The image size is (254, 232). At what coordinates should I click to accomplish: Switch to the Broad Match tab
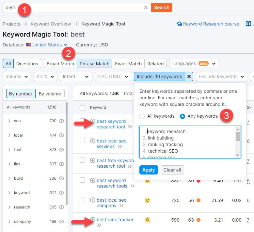pos(60,64)
